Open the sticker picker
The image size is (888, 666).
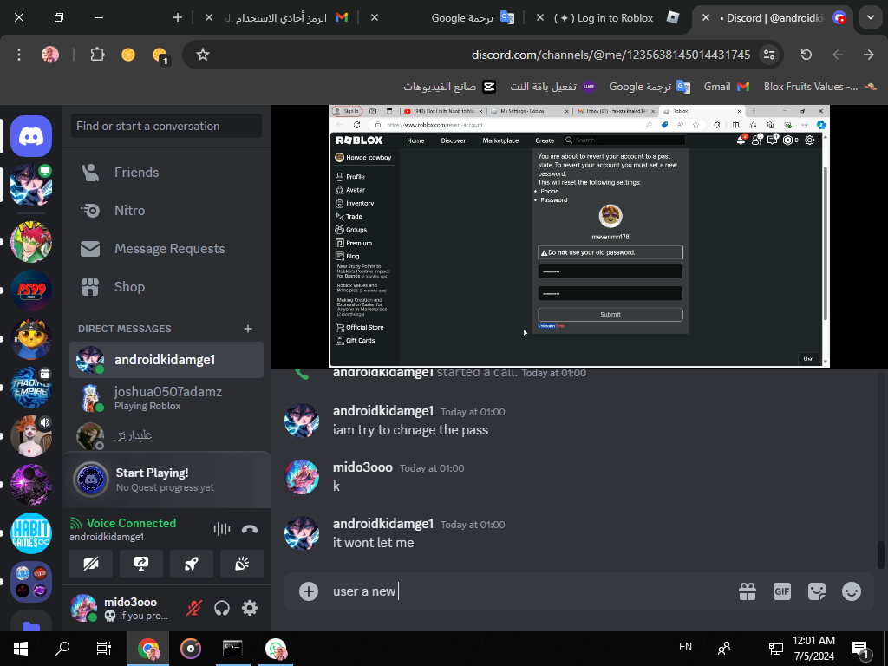click(817, 591)
